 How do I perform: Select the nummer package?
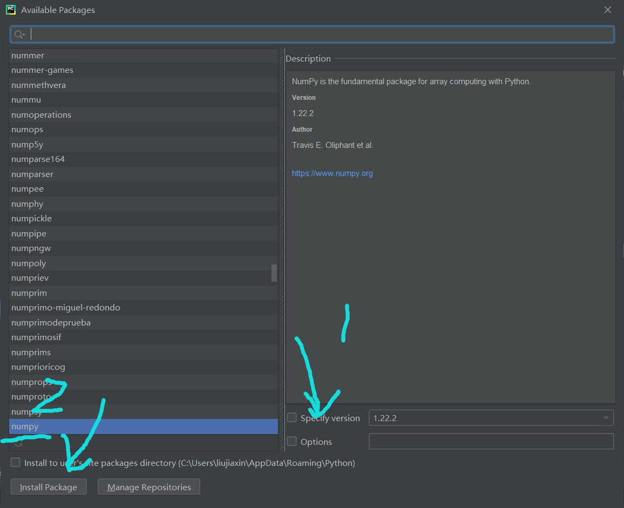143,56
